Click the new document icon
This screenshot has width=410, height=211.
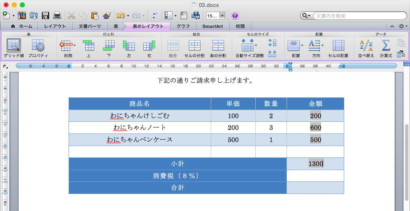click(6, 15)
